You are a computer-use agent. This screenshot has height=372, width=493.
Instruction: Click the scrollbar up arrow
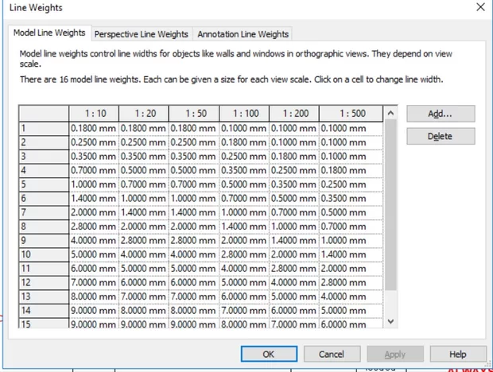(x=390, y=113)
